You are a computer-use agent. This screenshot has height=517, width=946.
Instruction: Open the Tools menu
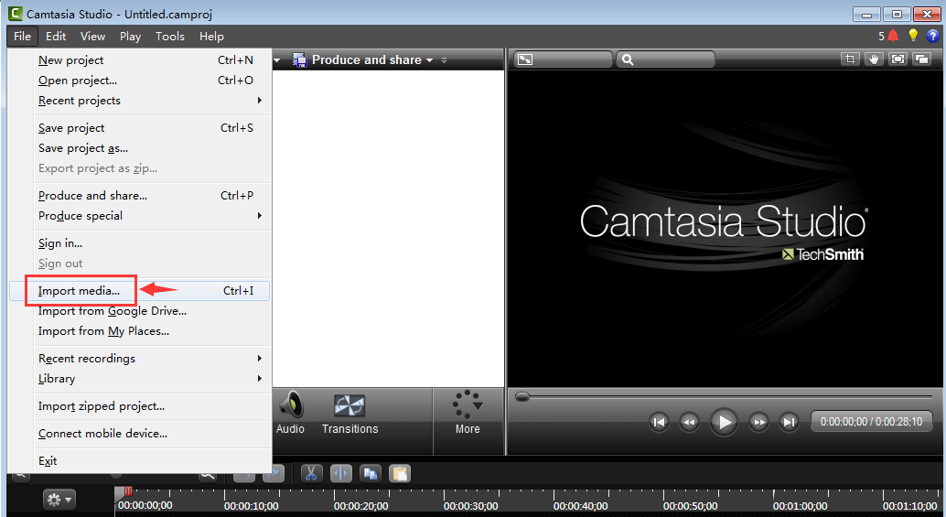170,37
